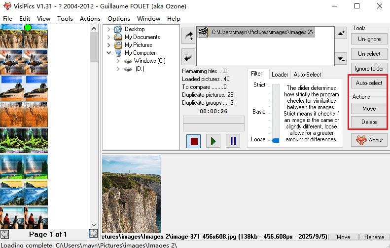Stop the scan with red square
Screen dimensions: 390x248
point(194,141)
